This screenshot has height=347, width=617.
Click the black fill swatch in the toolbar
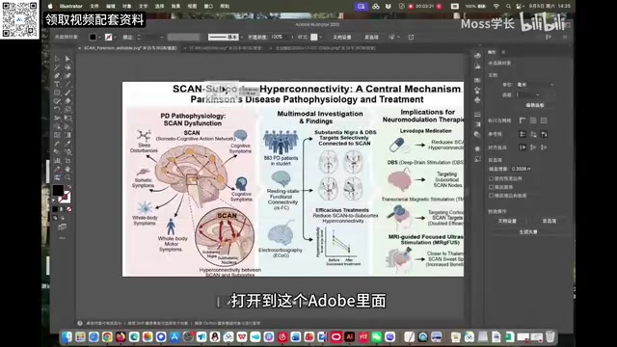(58, 190)
